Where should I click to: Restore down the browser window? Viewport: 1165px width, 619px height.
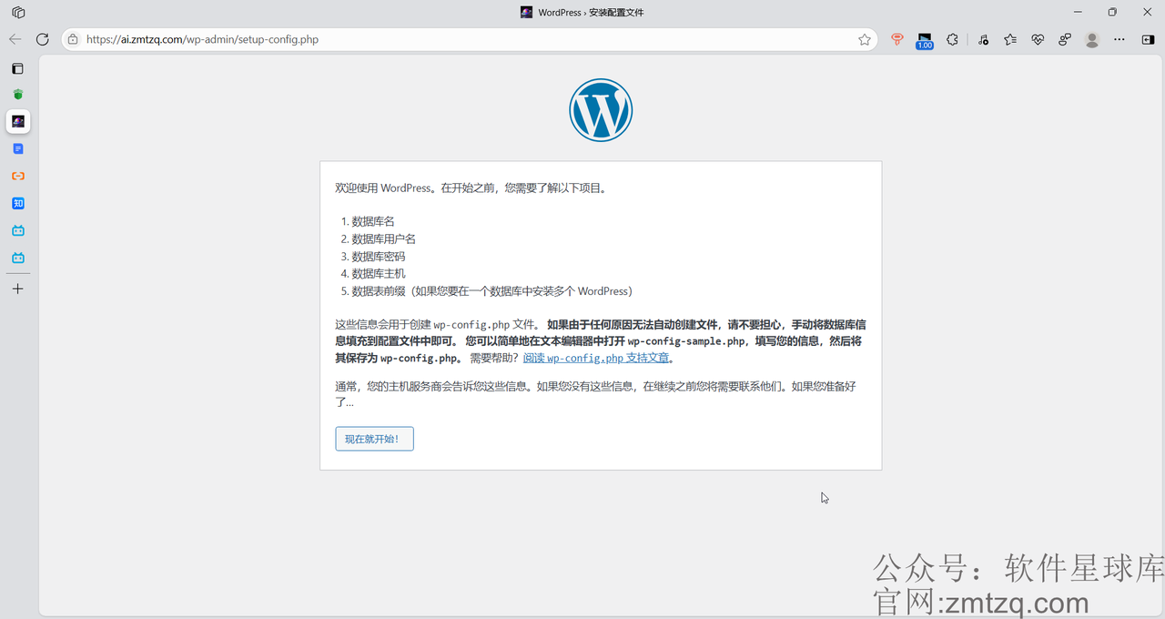[x=1112, y=12]
